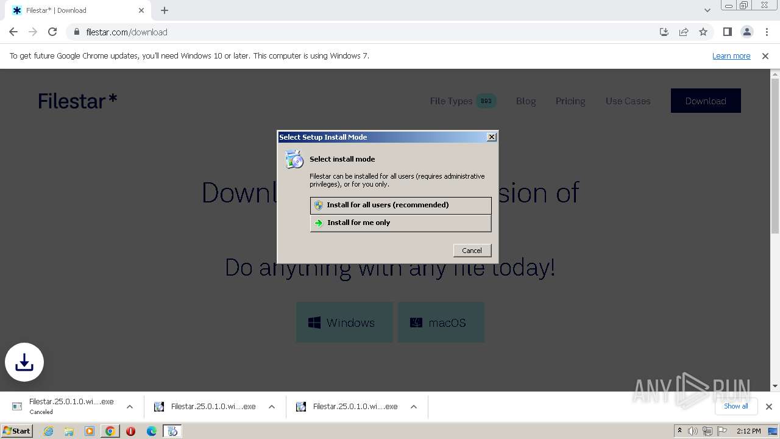This screenshot has width=780, height=439.
Task: Open the Blog page
Action: (x=526, y=101)
